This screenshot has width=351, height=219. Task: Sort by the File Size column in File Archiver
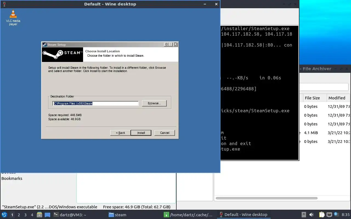[314, 98]
